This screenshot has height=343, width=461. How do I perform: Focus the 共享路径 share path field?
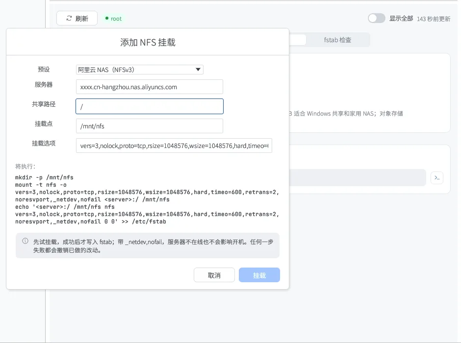[150, 106]
